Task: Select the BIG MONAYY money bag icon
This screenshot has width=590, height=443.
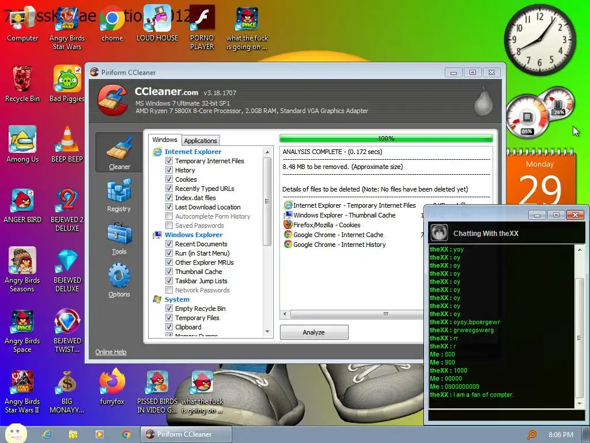Action: coord(67,392)
